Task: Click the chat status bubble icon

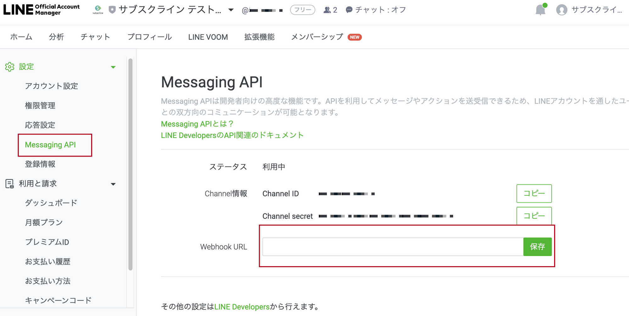Action: [x=349, y=10]
